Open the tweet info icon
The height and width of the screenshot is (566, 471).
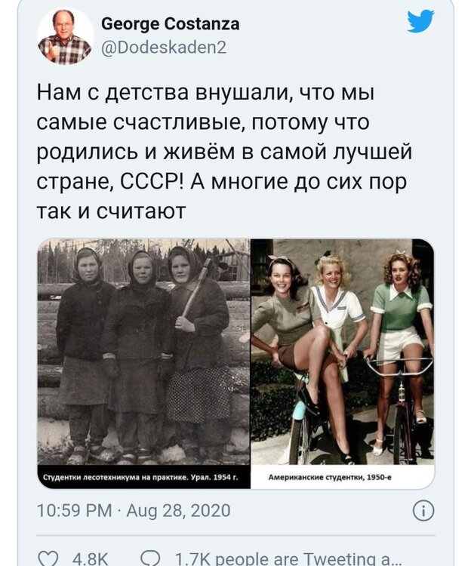point(423,511)
